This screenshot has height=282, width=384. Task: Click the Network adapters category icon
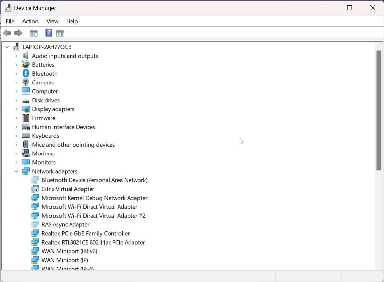click(x=26, y=171)
